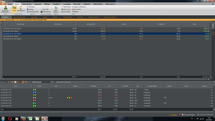This screenshot has width=215, height=121.
Task: Open the Table side panel tab
Action: (x=213, y=25)
